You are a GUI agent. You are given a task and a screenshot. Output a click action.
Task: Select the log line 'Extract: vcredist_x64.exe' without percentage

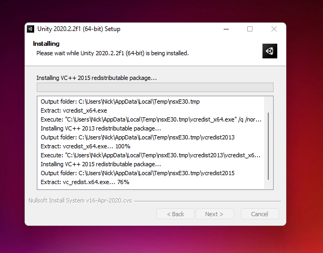(74, 110)
